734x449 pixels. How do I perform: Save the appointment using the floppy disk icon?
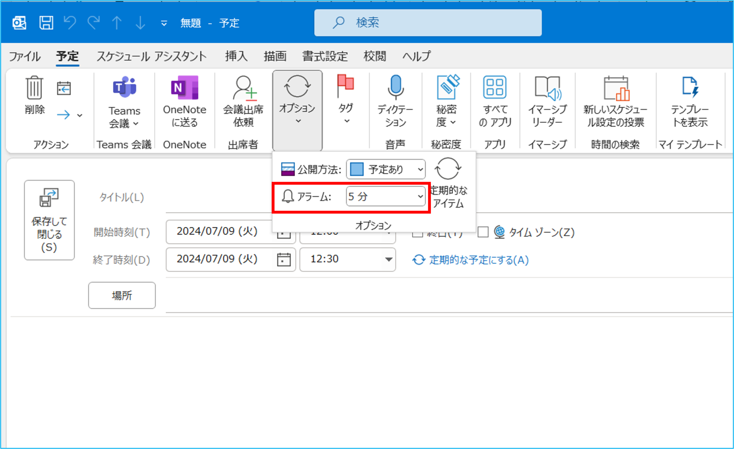pos(46,23)
